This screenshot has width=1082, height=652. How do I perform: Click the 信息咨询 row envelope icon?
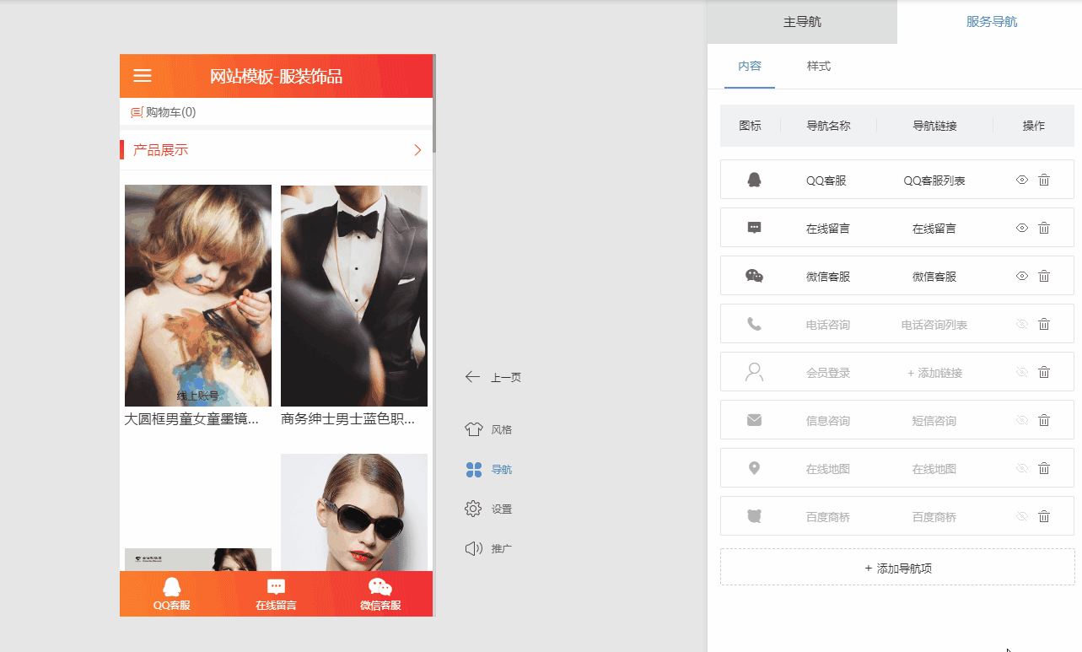(754, 420)
